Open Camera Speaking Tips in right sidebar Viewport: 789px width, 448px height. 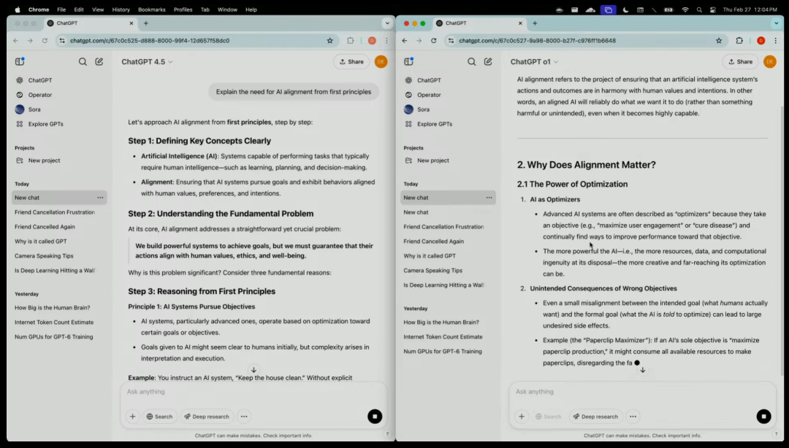click(x=432, y=271)
